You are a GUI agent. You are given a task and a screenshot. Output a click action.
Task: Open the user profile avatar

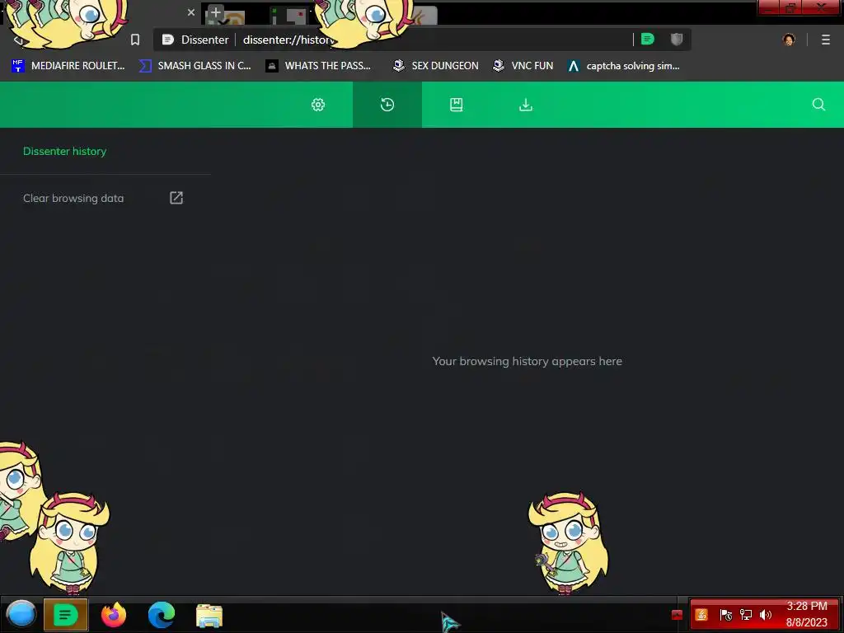click(x=789, y=40)
